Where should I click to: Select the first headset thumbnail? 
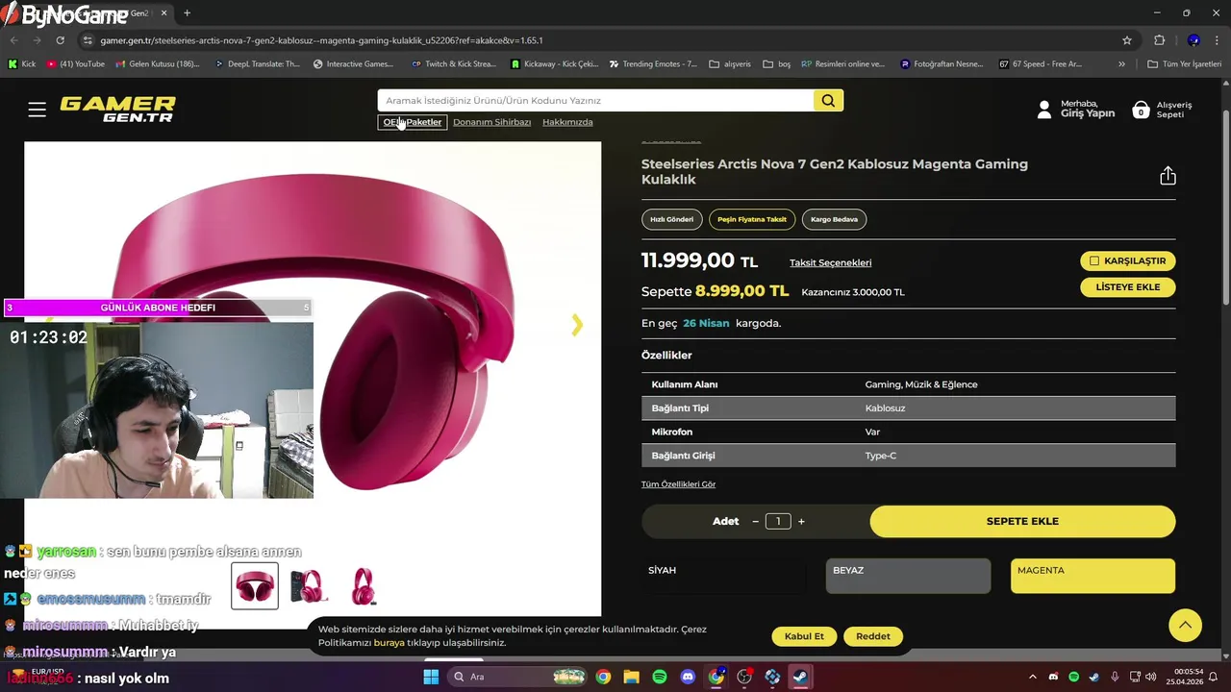(x=255, y=586)
